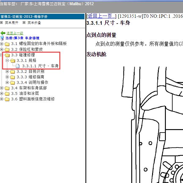Expand the 3.3.2 目视识别 node
Viewport: 183px width, 183px height.
tap(7, 71)
